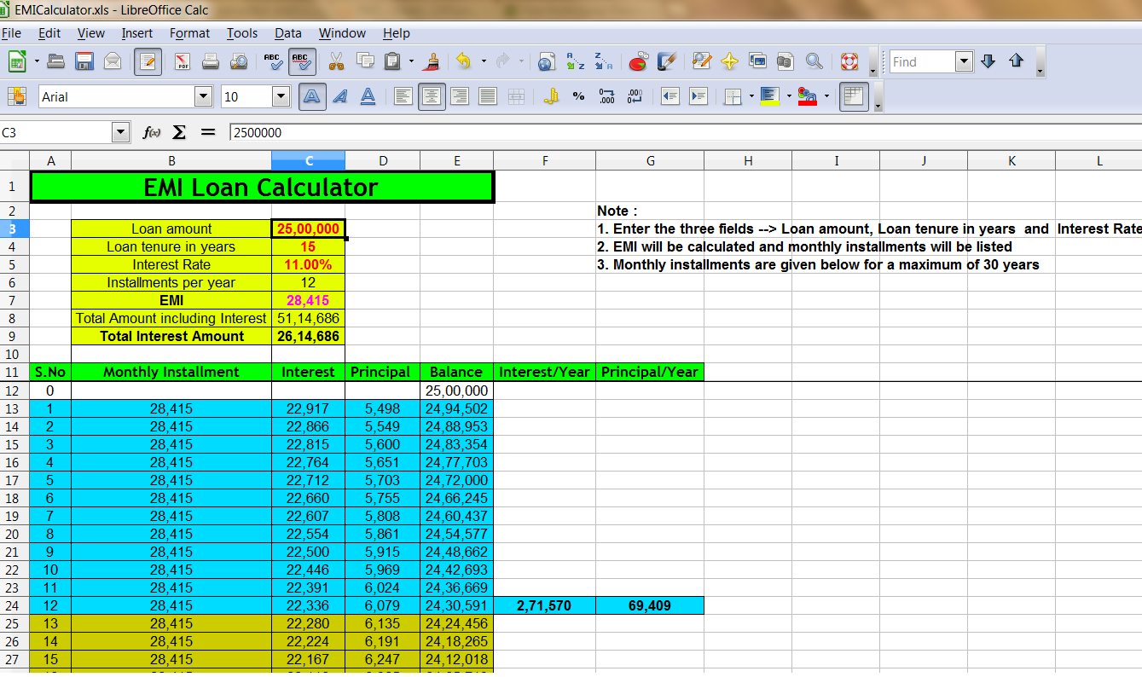Toggle grid lines for sheet

[x=853, y=96]
